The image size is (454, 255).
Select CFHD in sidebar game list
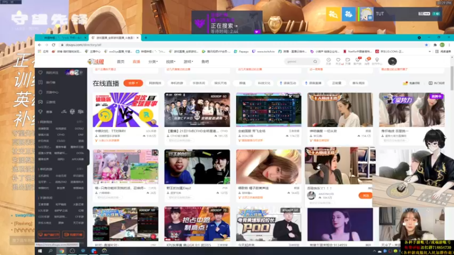[61, 135]
